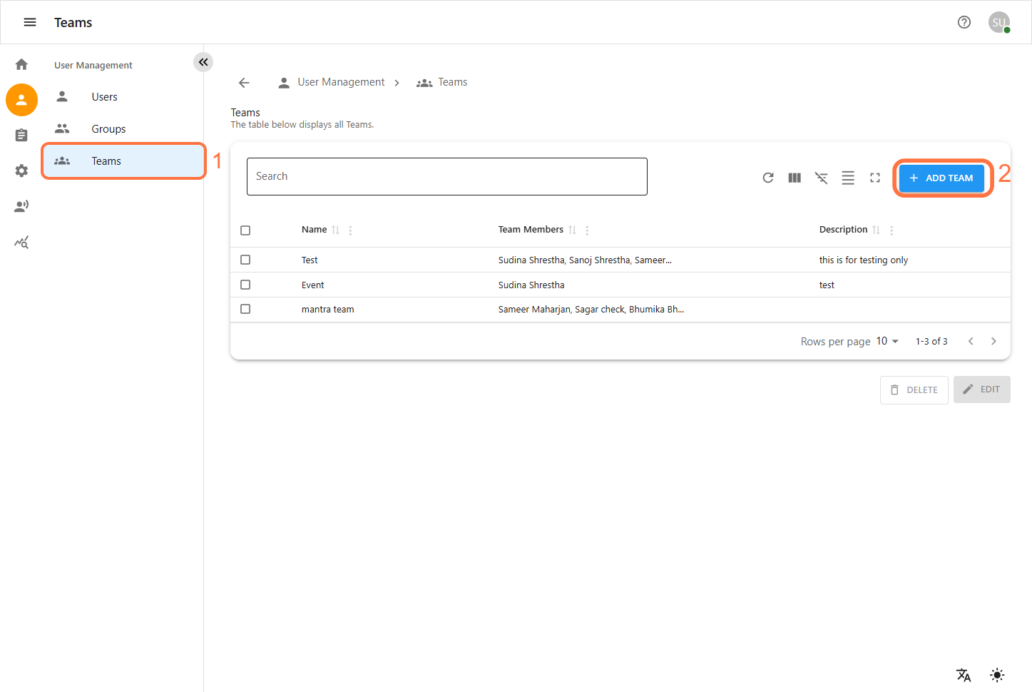Select the checkbox for Test team
Image resolution: width=1032 pixels, height=692 pixels.
click(x=245, y=260)
